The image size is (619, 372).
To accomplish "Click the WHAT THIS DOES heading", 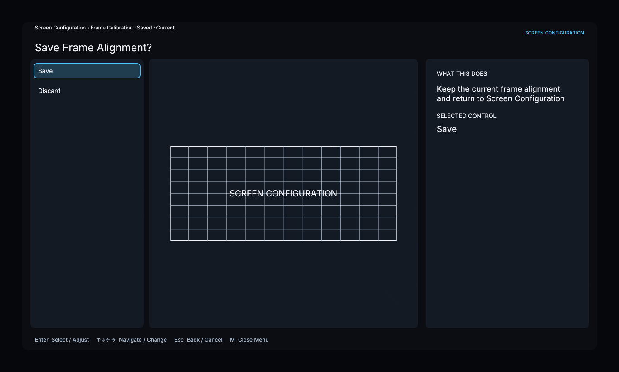I will tap(462, 73).
